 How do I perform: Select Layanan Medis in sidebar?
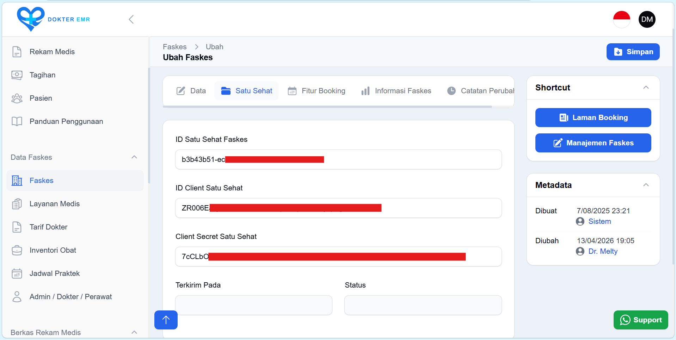[75, 204]
